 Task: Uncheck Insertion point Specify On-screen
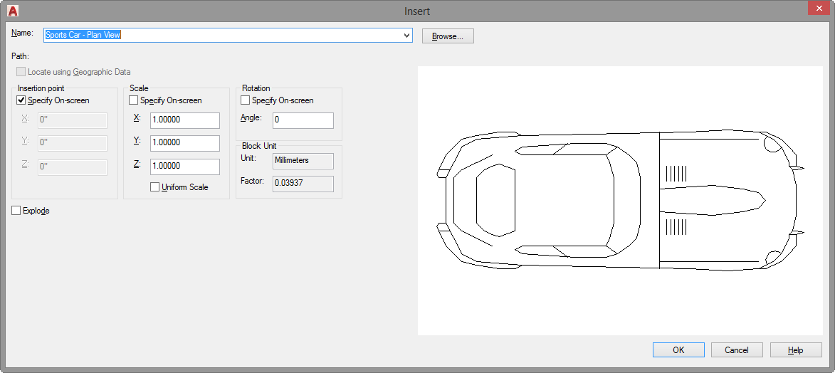21,100
